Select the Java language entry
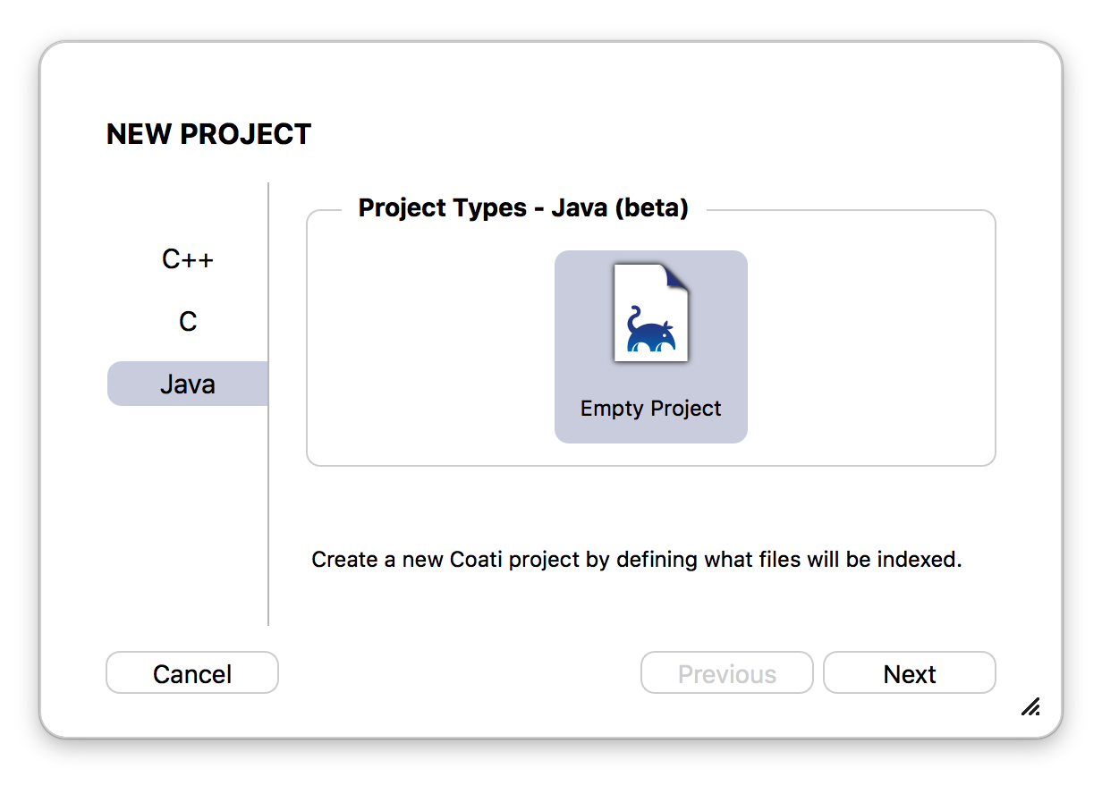1102x794 pixels. pyautogui.click(x=188, y=384)
